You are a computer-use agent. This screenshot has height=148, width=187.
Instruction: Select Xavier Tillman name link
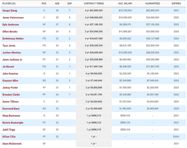11,102
